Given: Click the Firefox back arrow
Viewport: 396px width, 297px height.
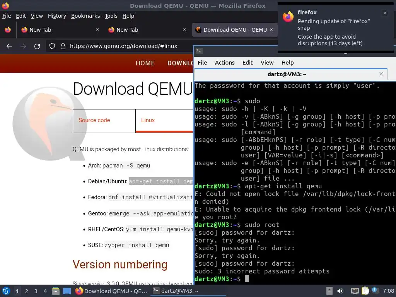Looking at the screenshot, I should tap(9, 46).
